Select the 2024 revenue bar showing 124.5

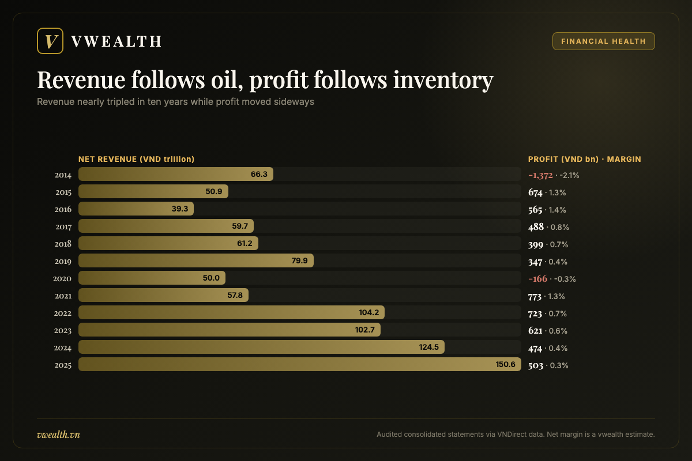click(x=261, y=347)
